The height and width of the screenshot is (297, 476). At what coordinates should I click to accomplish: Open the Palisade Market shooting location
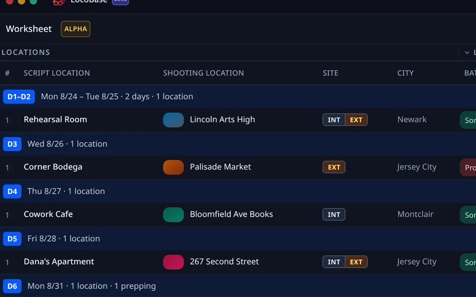(221, 167)
